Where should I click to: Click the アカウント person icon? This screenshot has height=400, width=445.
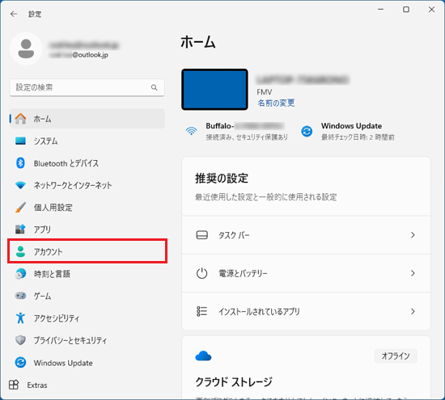tap(20, 251)
